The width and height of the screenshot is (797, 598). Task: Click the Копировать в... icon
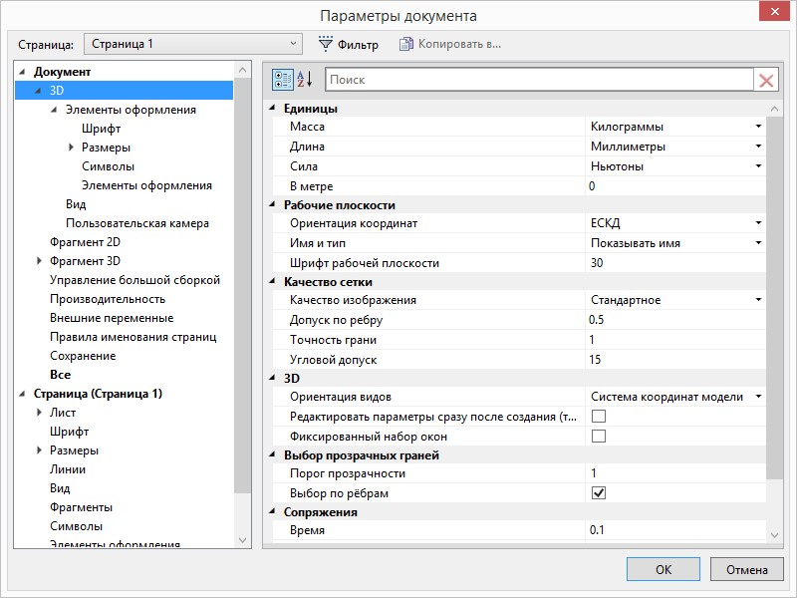click(x=405, y=44)
